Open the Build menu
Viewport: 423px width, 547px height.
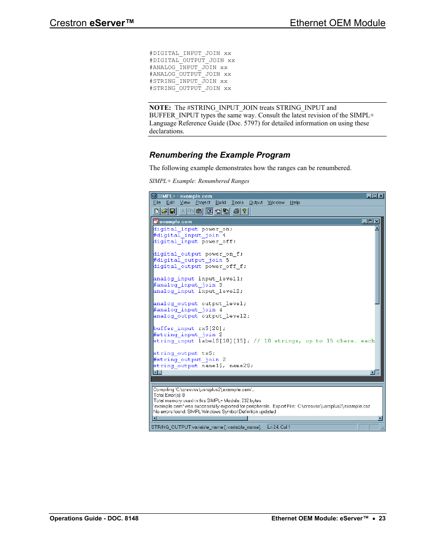coord(221,202)
